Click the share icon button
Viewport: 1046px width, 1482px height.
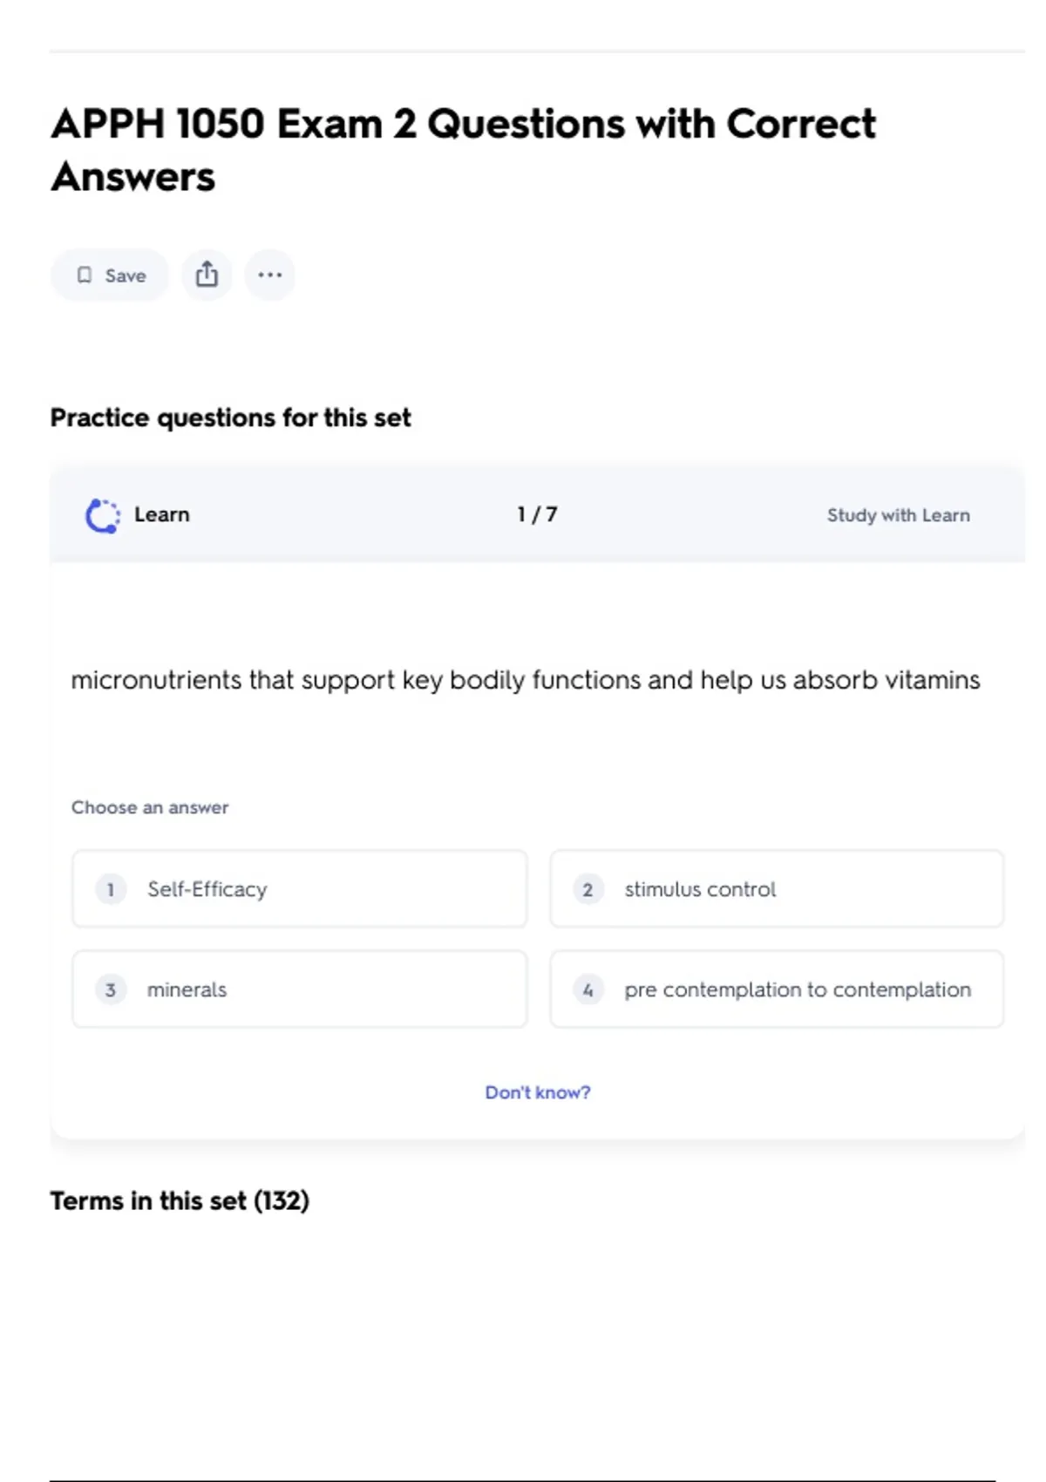click(207, 275)
